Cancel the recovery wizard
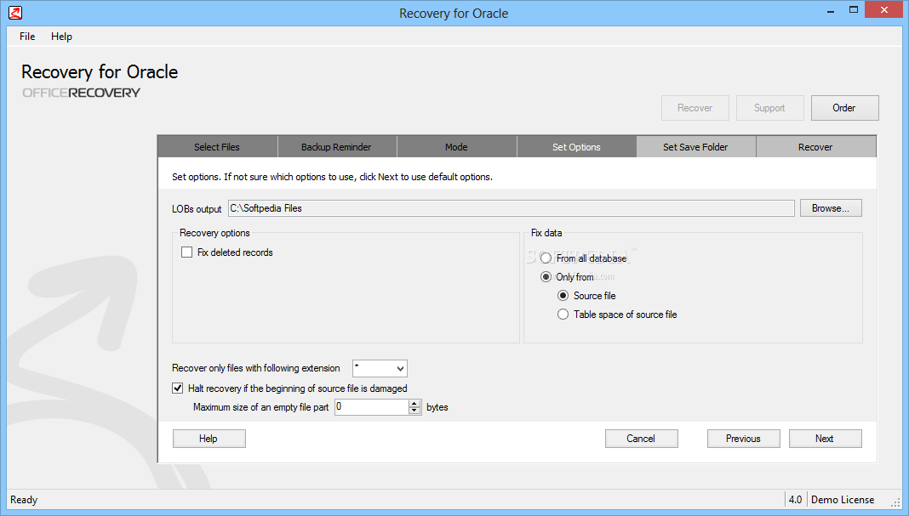 (641, 439)
